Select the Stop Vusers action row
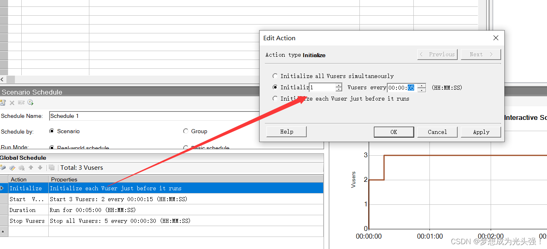Image resolution: width=547 pixels, height=249 pixels. pos(161,220)
